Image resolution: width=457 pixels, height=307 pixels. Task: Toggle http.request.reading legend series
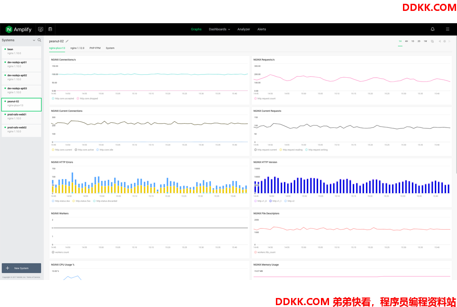(x=291, y=150)
